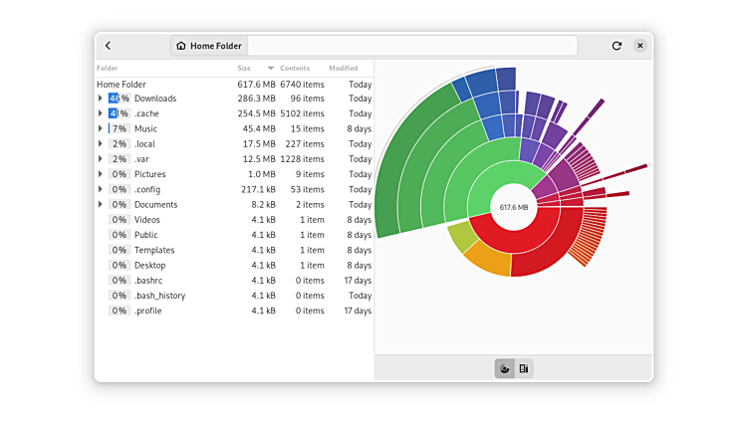Sort list by Folder column header
749x421 pixels.
(108, 68)
